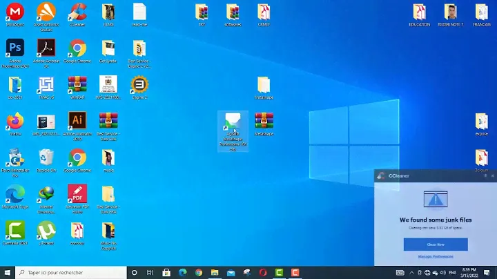Launch Adobe Illustrator from the desktop
Viewport: 497px width, 279px height.
(77, 121)
